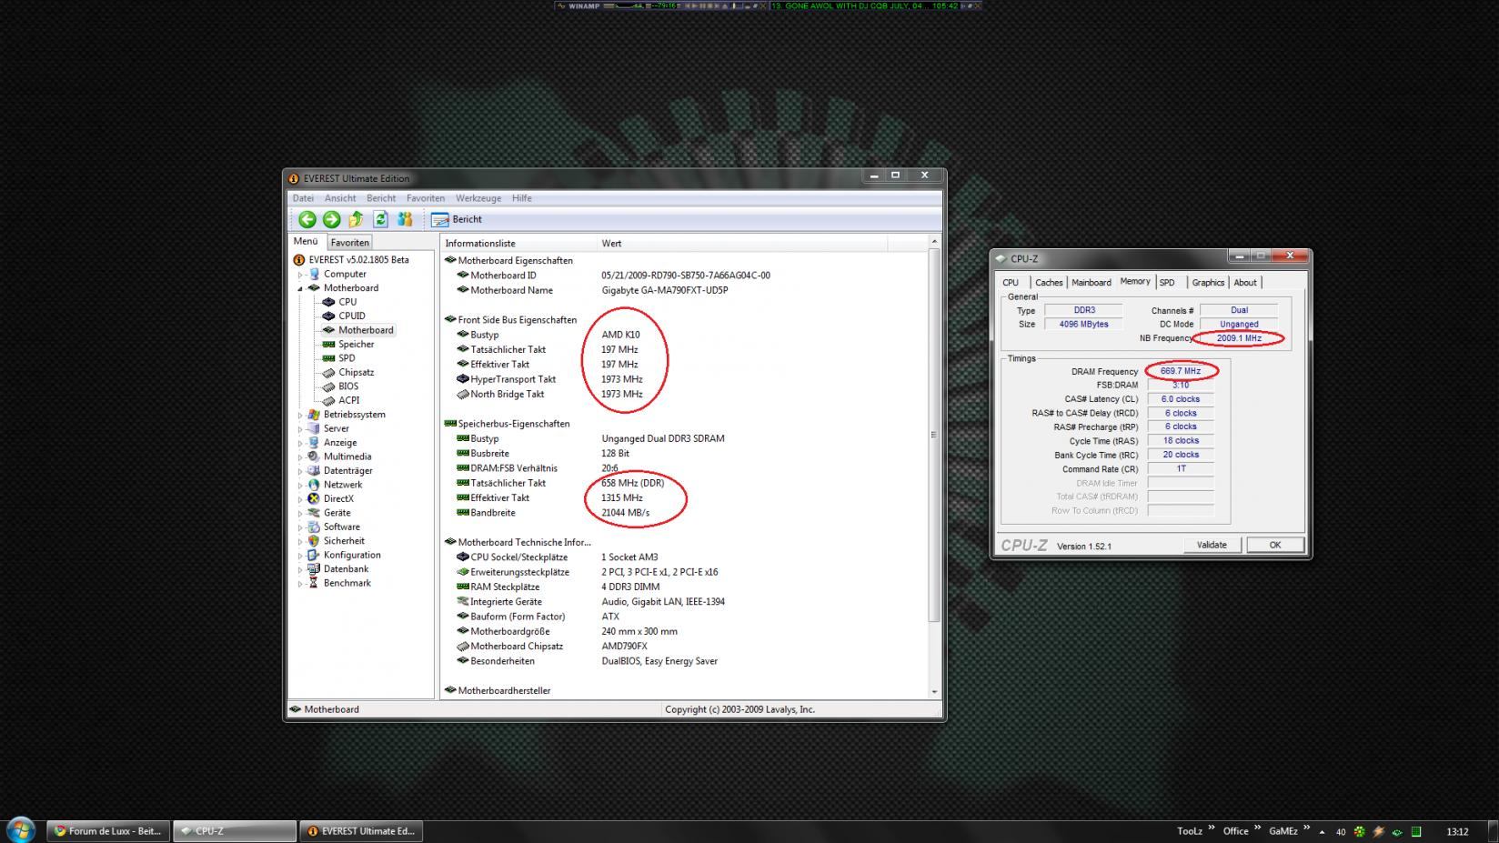
Task: Switch to the Favoriten tab in the side panel
Action: pos(350,243)
